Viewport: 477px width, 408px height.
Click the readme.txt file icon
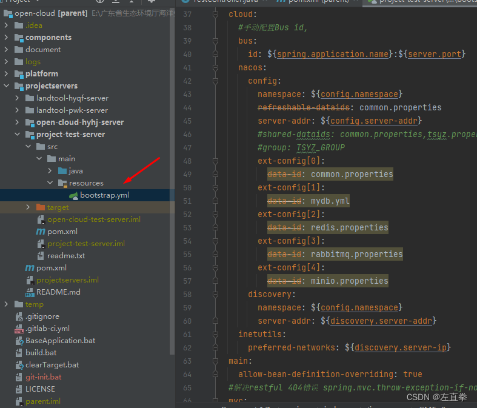[x=41, y=256]
